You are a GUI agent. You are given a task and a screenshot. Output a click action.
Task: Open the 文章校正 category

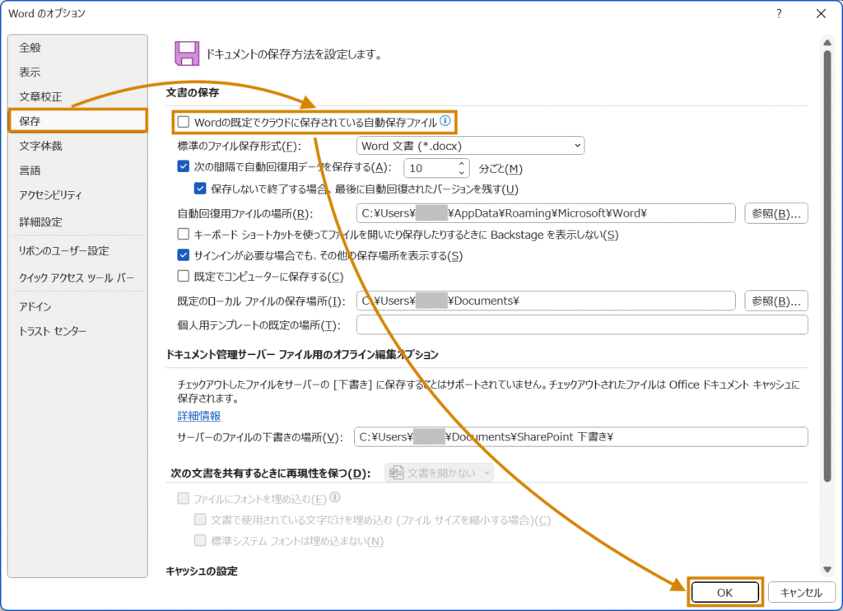point(78,97)
